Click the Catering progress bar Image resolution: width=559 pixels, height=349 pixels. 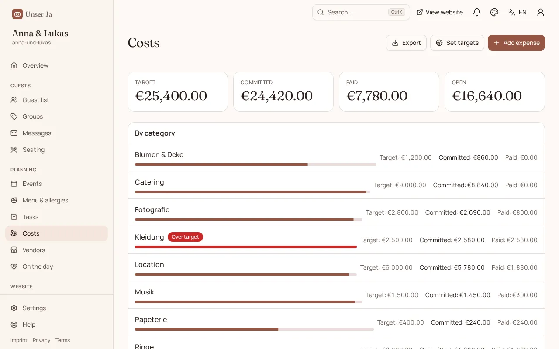tap(252, 192)
